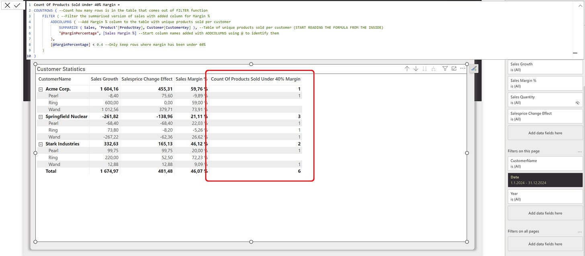Expand the Year page filter card
Viewport: 585px width, 256px height.
(545, 196)
